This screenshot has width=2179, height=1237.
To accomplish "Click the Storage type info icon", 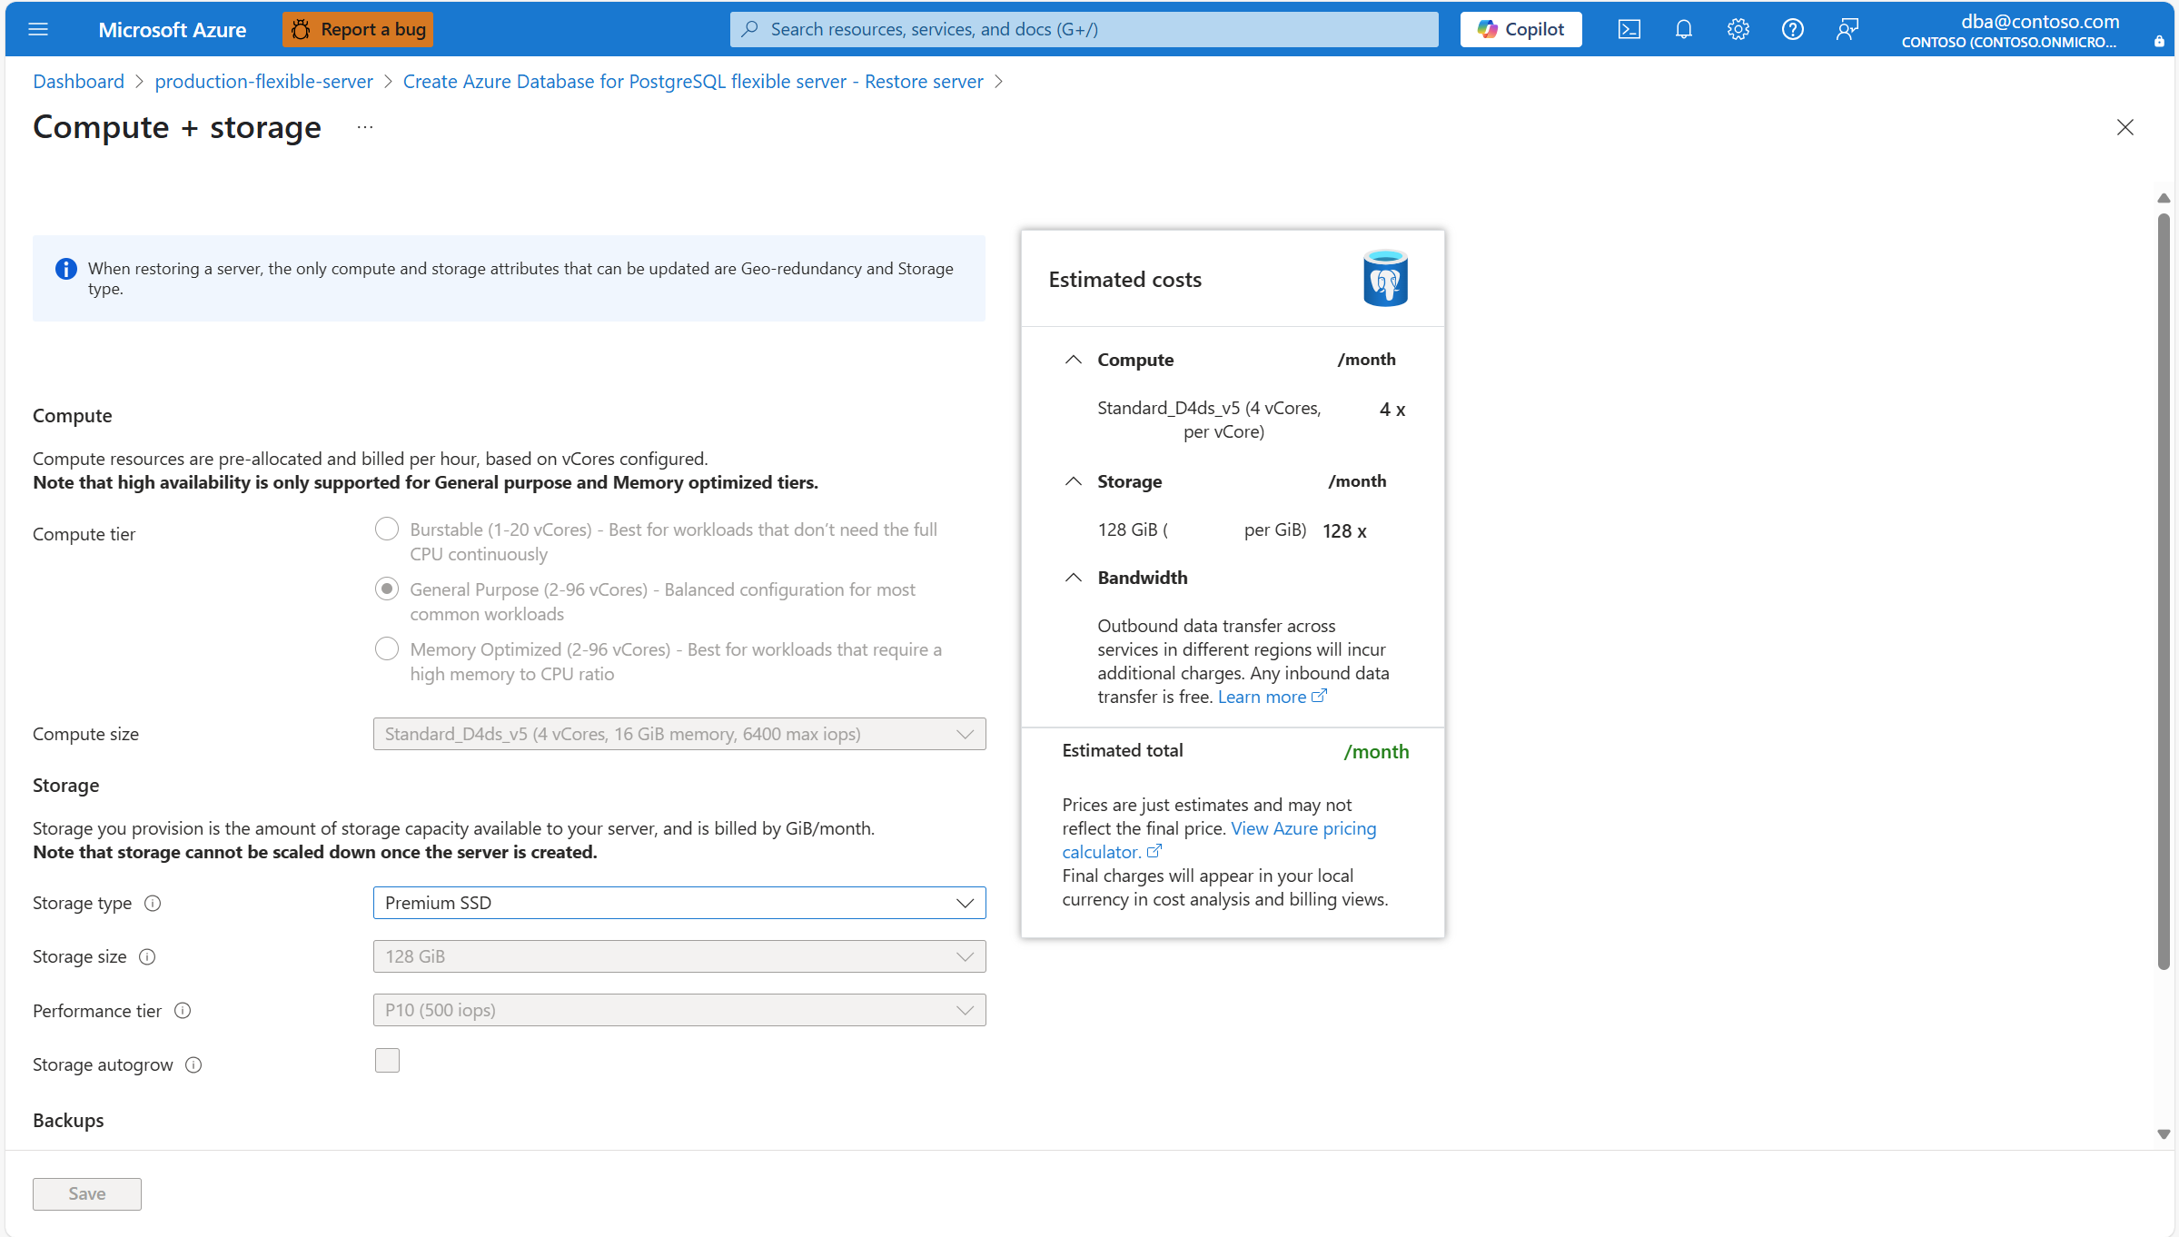I will pyautogui.click(x=153, y=903).
